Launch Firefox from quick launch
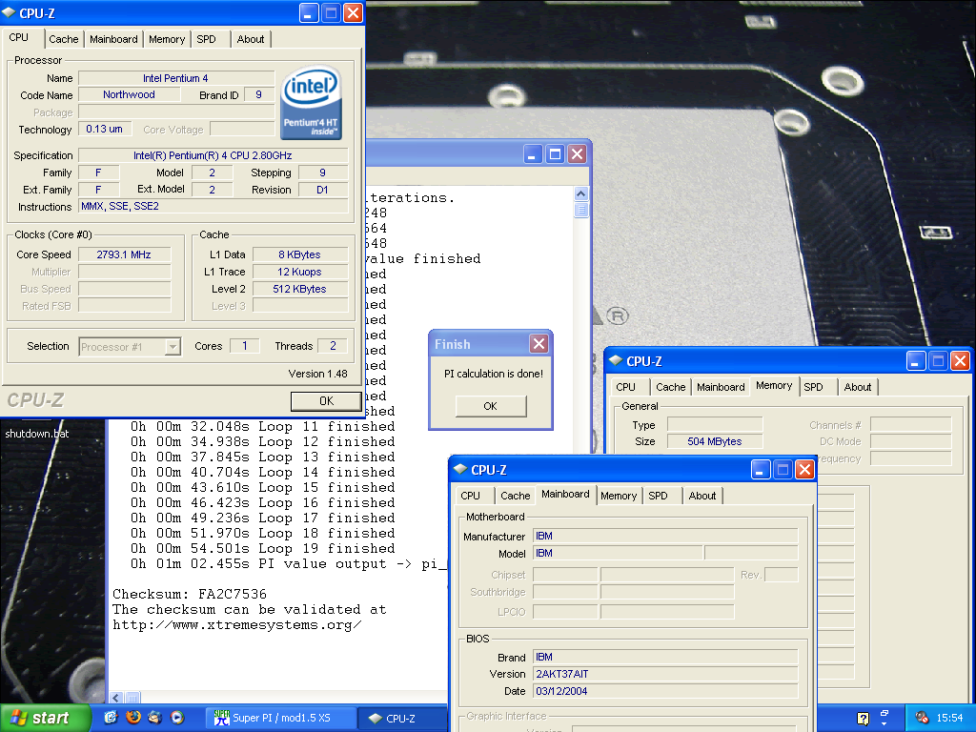 [133, 718]
